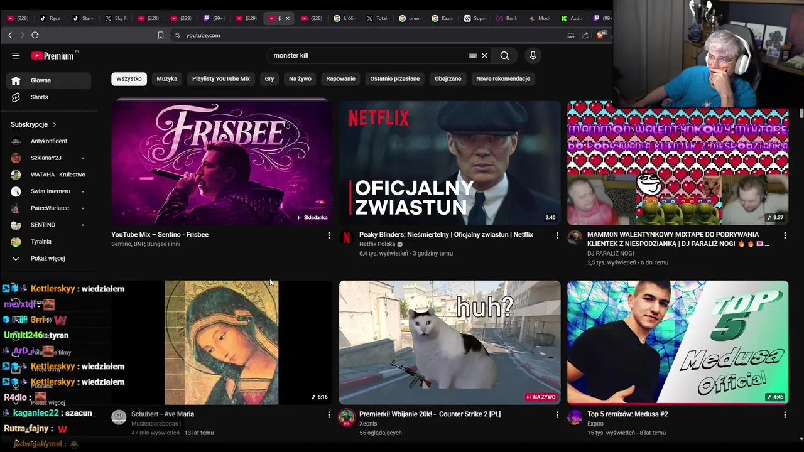Open more options for Schubert Ave Maria
Image resolution: width=804 pixels, height=452 pixels.
[329, 414]
